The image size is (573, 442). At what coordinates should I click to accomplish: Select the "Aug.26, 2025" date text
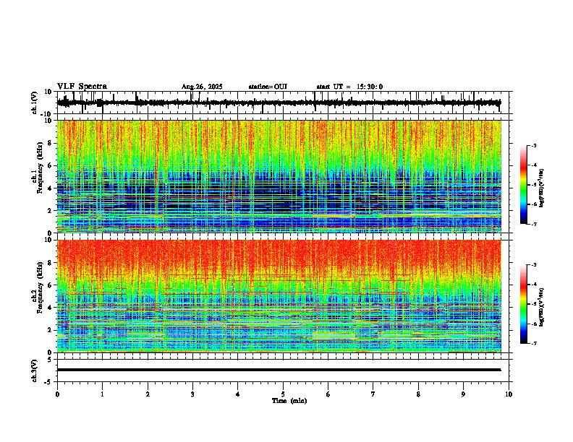tap(202, 87)
